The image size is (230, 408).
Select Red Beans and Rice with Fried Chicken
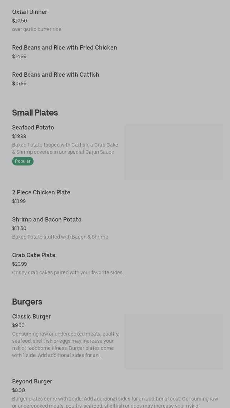point(65,48)
